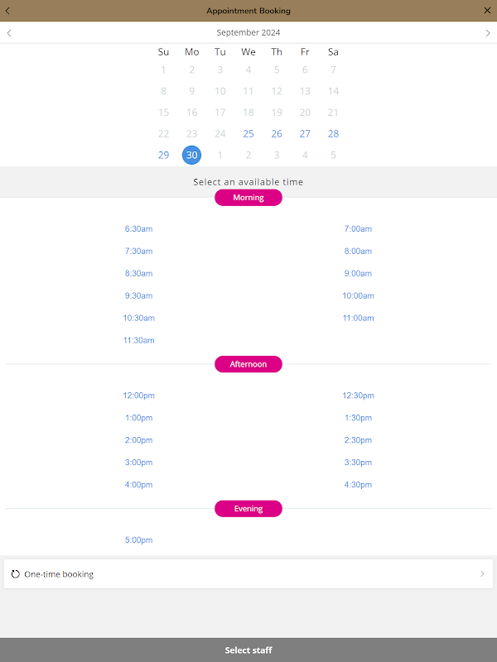Screen dimensions: 497x662
Task: Expand One-time booking chevron
Action: (482, 573)
